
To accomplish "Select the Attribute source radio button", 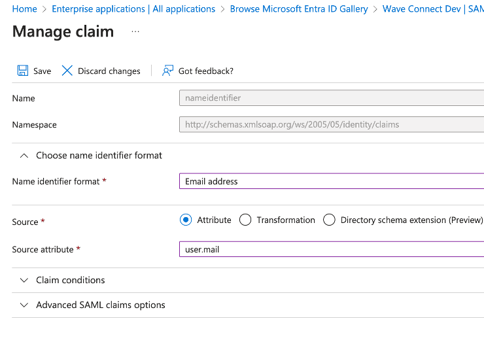I will [x=186, y=220].
